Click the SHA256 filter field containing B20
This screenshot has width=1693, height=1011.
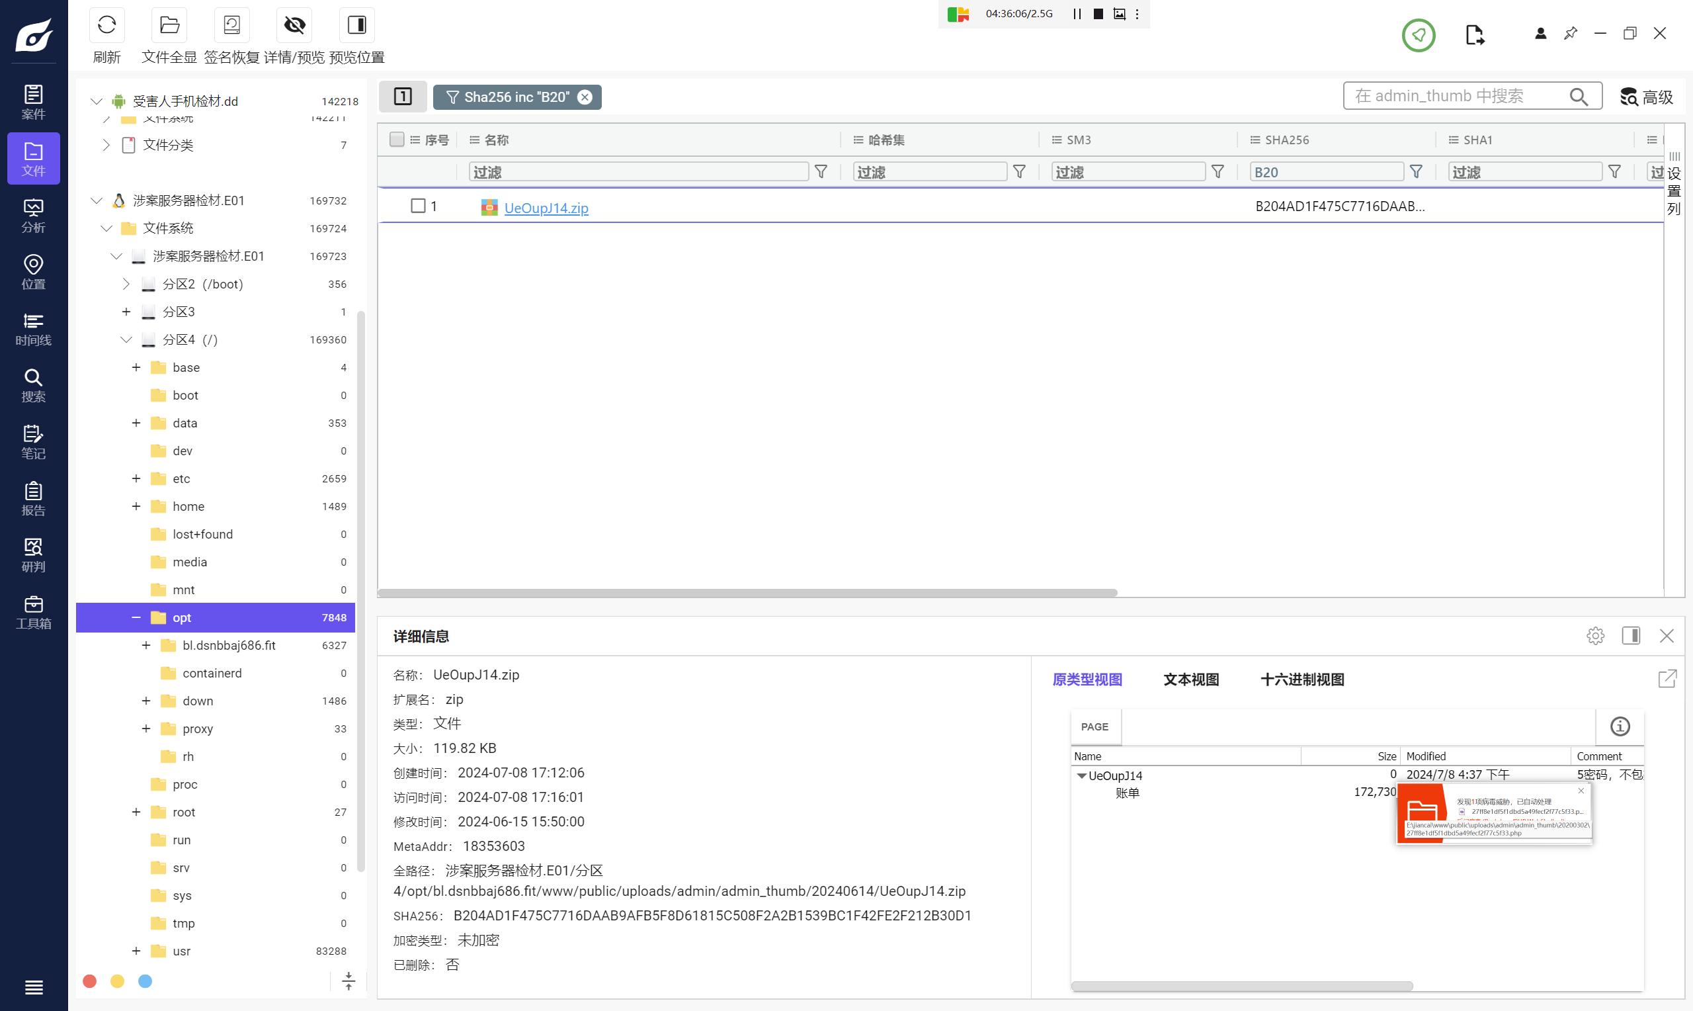coord(1326,171)
